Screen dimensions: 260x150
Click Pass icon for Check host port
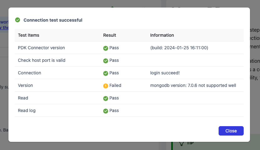pos(106,61)
